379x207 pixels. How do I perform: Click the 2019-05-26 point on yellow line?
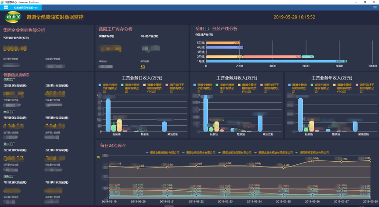coord(313,160)
